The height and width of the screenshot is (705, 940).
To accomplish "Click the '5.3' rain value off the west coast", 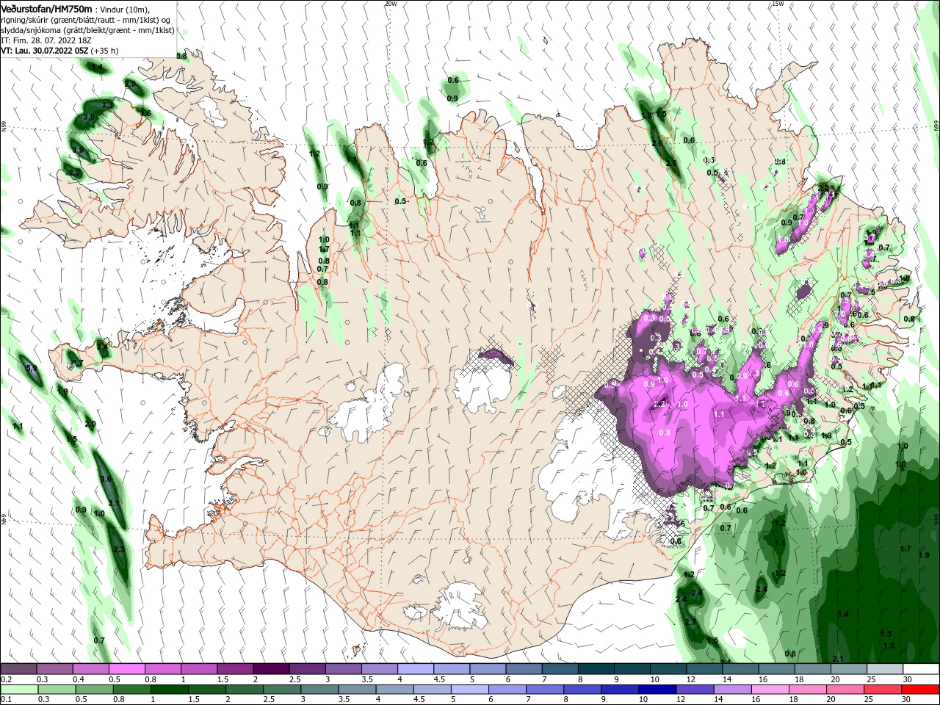I will [32, 368].
